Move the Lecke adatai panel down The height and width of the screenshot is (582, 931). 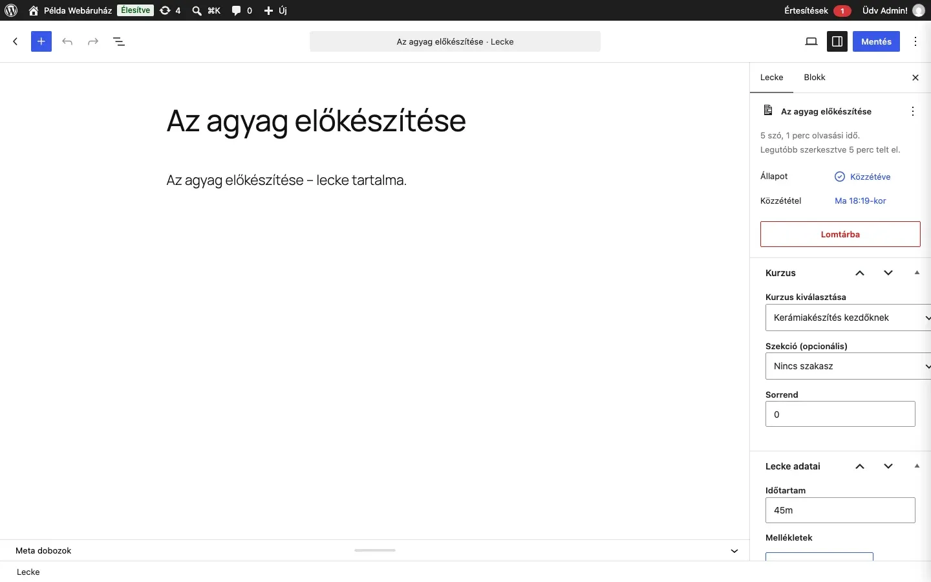tap(889, 466)
